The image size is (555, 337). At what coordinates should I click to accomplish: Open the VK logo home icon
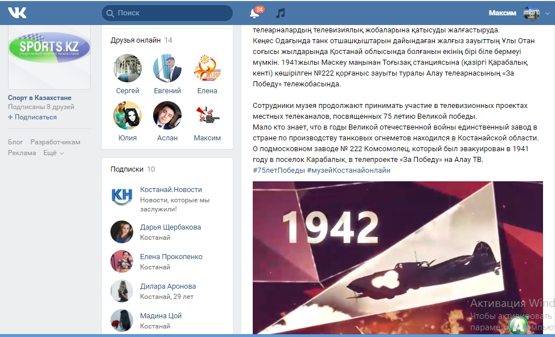click(17, 13)
